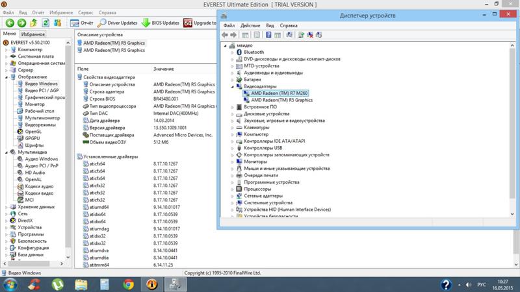This screenshot has height=292, width=520.
Task: Open the Вид menu in EVEREST
Action: pyautogui.click(x=23, y=12)
